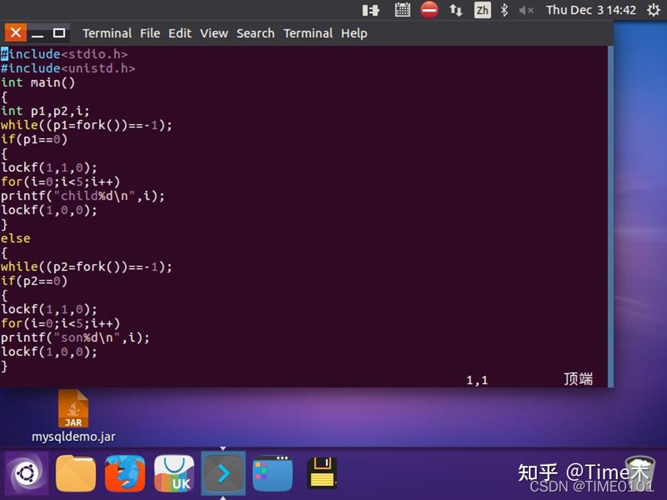
Task: Toggle the do-not-disturb red indicator
Action: tap(429, 10)
